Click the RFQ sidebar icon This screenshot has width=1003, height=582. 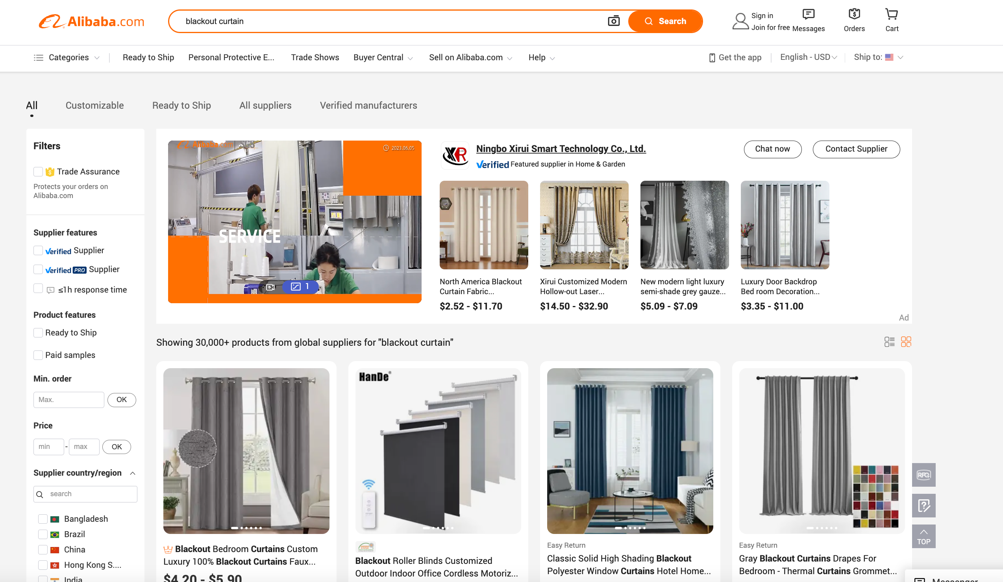[923, 475]
